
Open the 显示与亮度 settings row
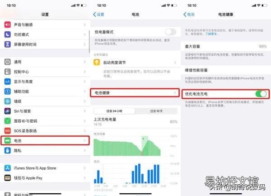45,81
